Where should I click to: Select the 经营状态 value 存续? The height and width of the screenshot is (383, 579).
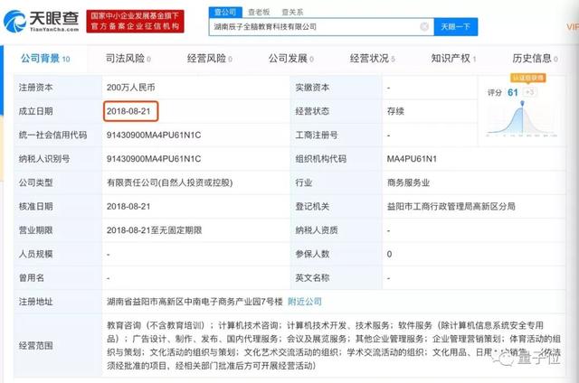point(395,111)
